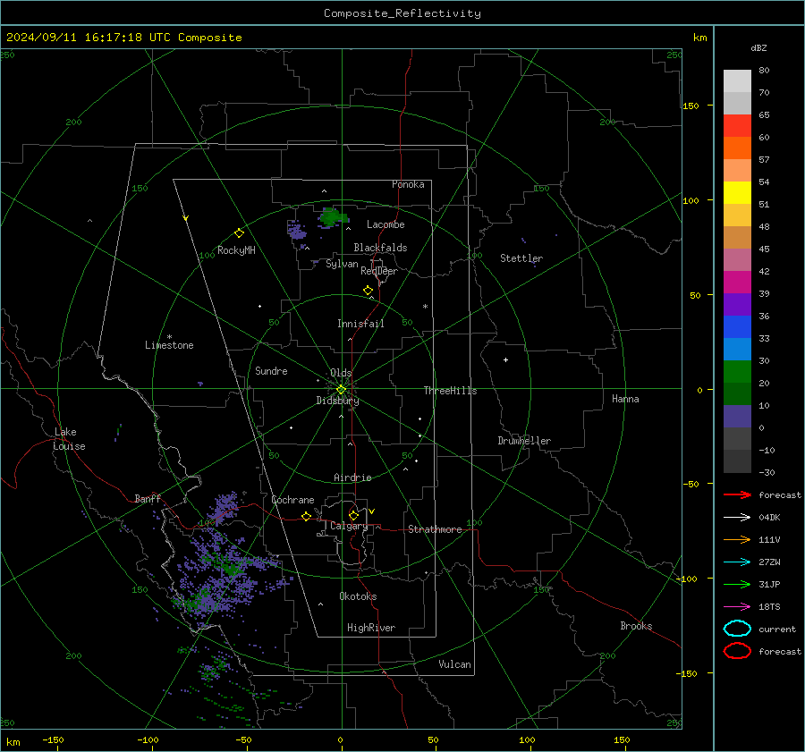Click the green echo cell near Lacombe
The height and width of the screenshot is (752, 805).
point(332,217)
